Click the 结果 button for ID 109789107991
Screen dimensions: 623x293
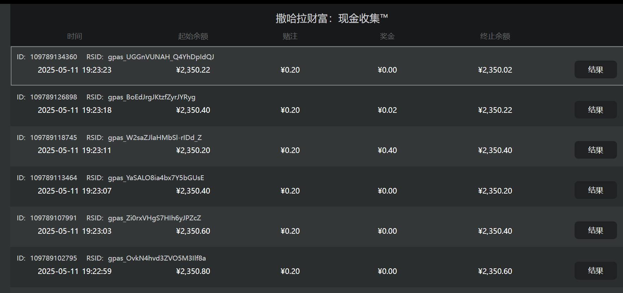(x=595, y=230)
